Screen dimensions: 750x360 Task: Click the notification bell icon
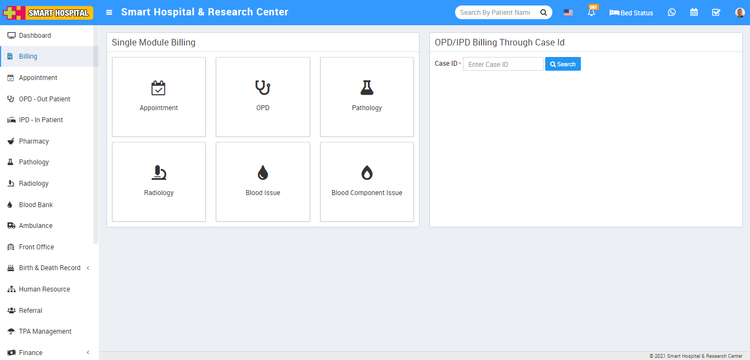click(x=591, y=13)
